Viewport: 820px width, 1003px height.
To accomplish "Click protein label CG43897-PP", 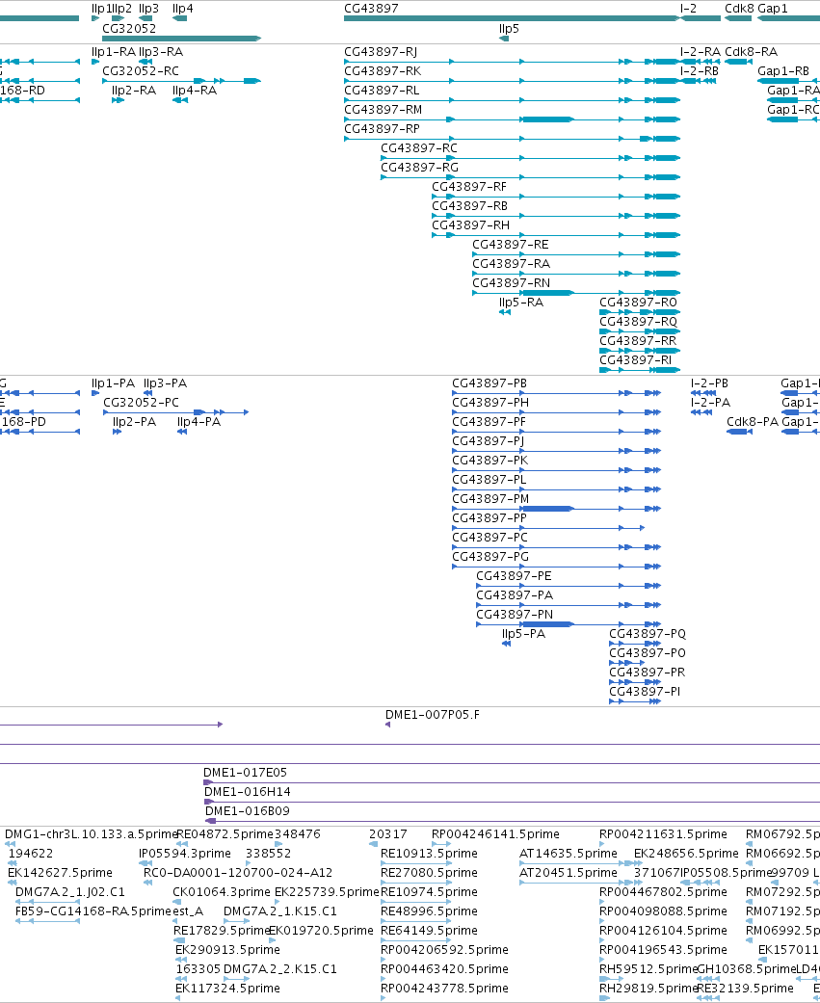I will coord(489,517).
